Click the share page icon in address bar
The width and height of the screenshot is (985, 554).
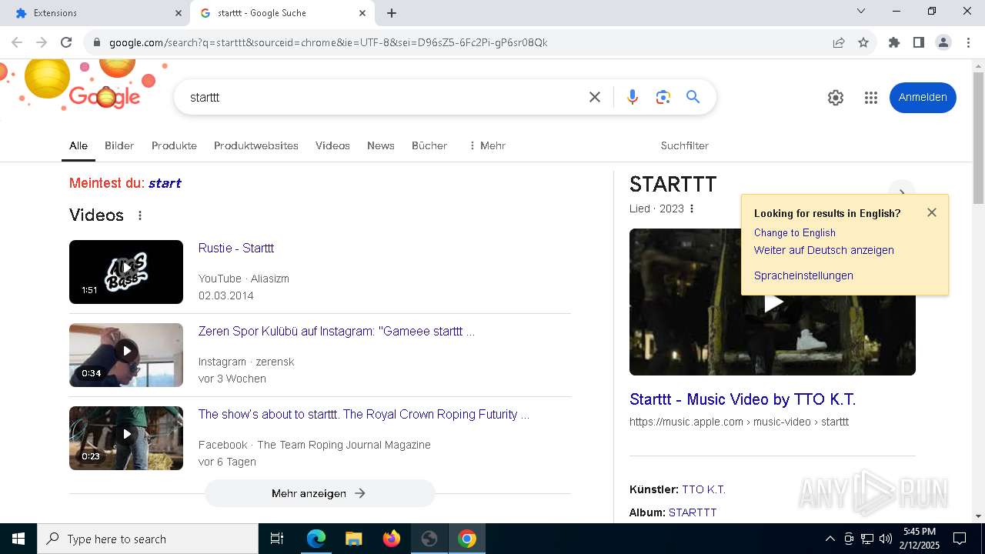pos(839,42)
